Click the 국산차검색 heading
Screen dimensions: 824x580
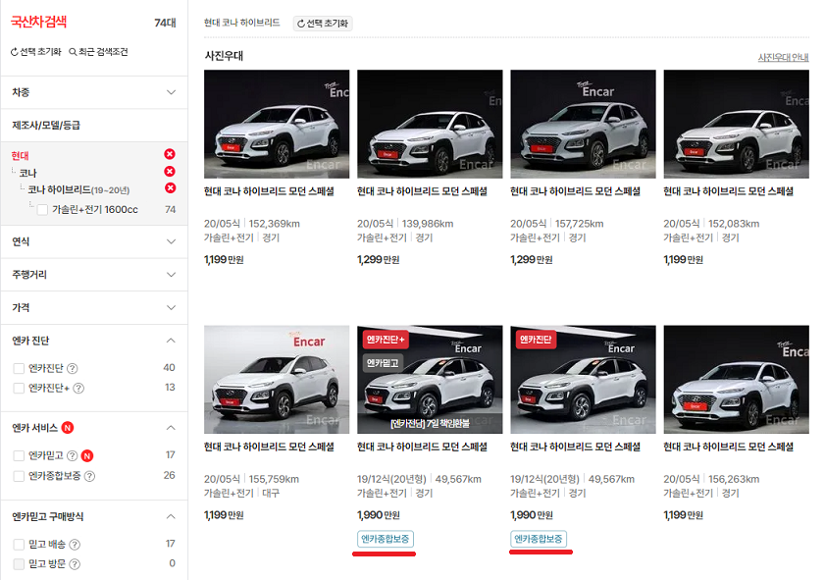point(39,22)
